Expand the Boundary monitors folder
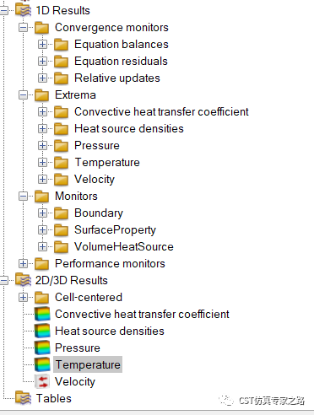This screenshot has width=314, height=415. (x=42, y=213)
